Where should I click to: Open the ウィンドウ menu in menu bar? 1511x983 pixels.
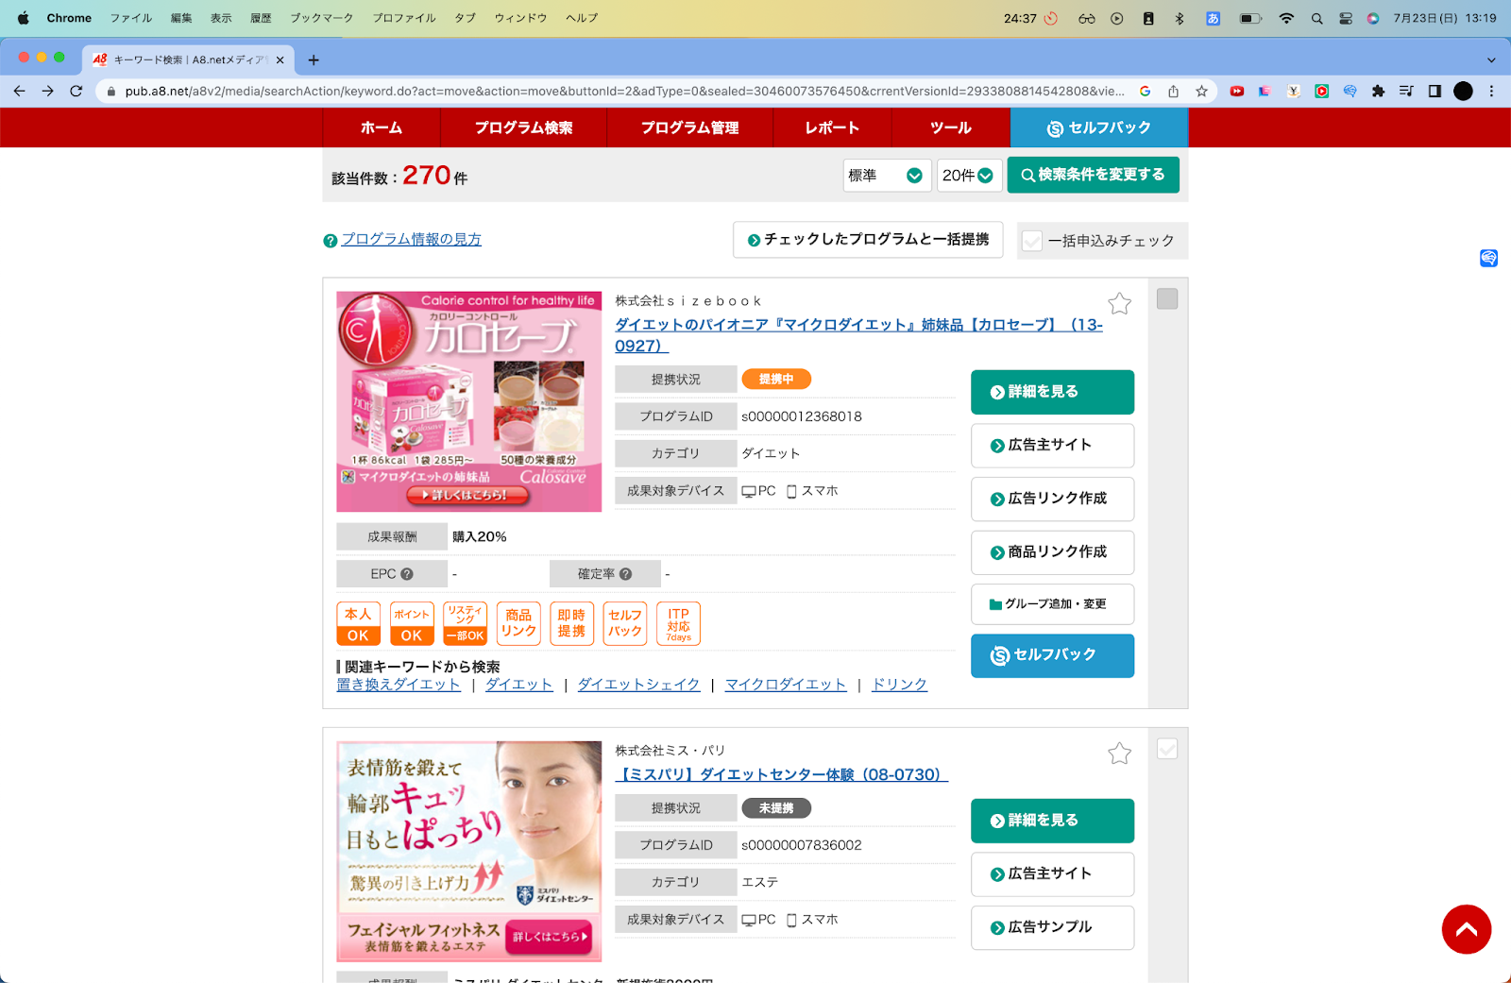(x=520, y=18)
